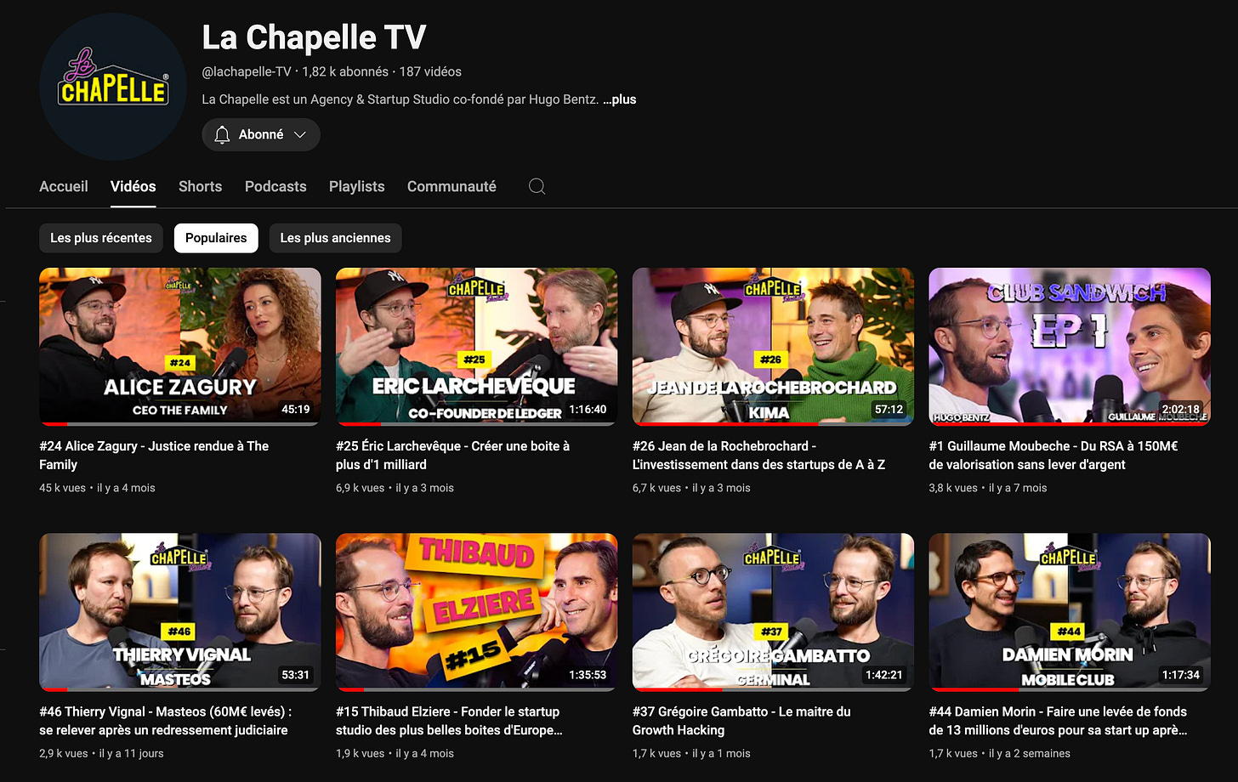Image resolution: width=1238 pixels, height=782 pixels.
Task: Click the La Chapelle TV channel name heading
Action: 314,37
